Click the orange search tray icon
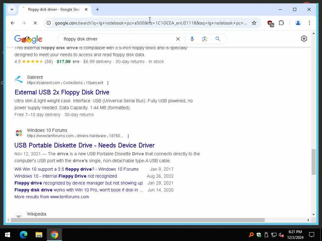This screenshot has height=241, width=322. [x=251, y=235]
